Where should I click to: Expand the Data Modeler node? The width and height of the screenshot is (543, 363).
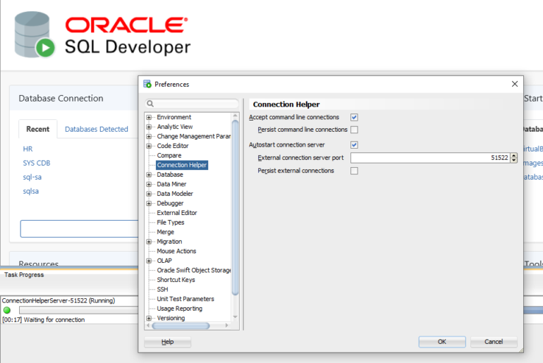point(149,194)
